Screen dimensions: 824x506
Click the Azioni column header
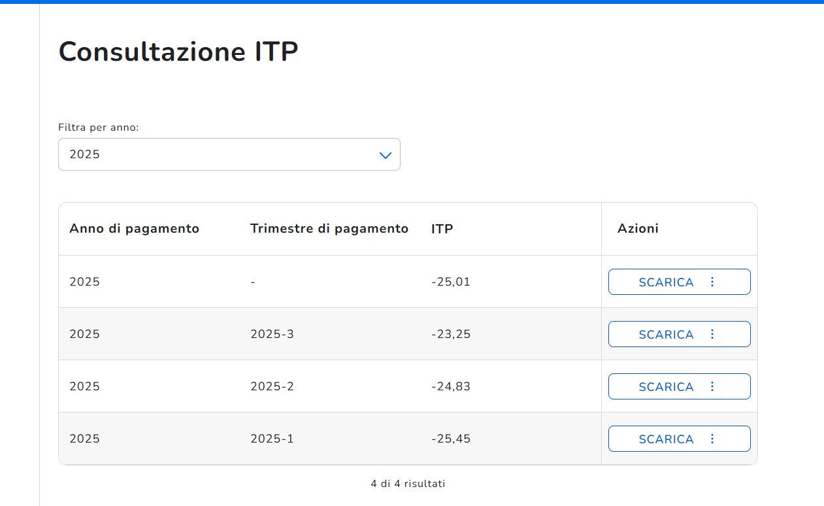tap(638, 229)
